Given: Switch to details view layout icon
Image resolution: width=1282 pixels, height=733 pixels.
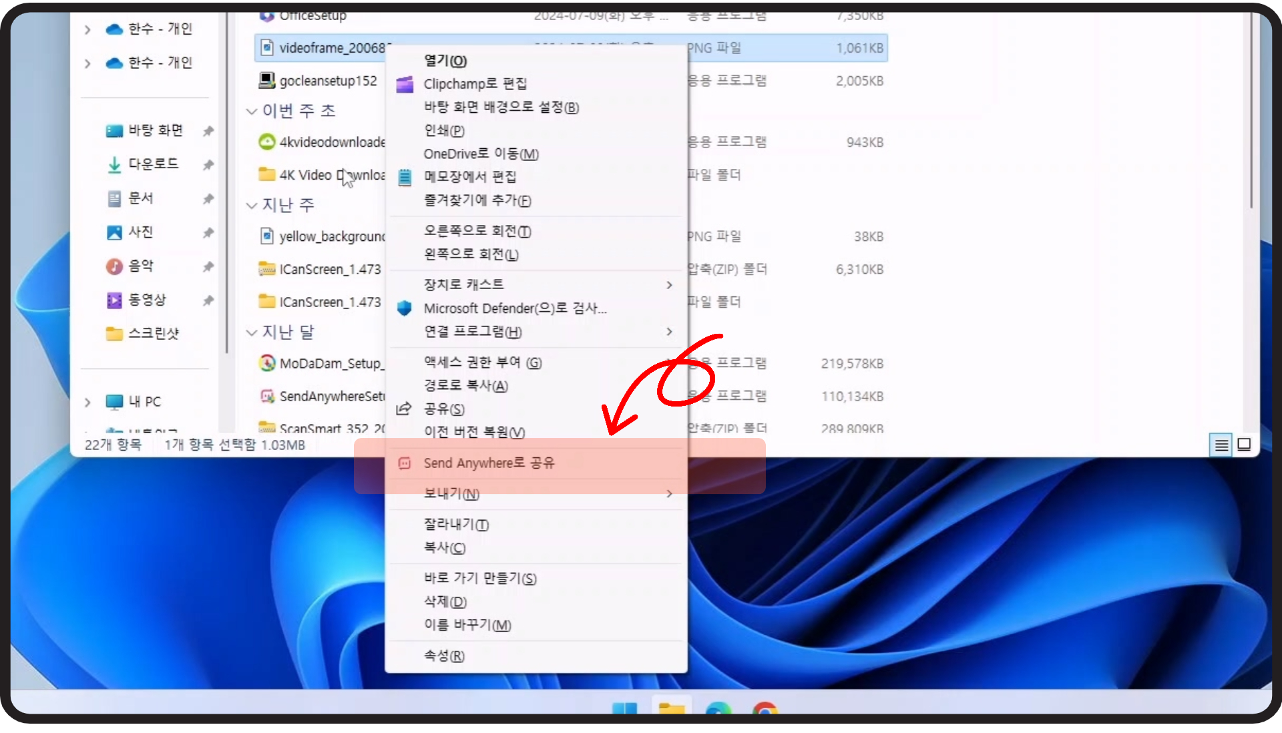Looking at the screenshot, I should [1221, 445].
